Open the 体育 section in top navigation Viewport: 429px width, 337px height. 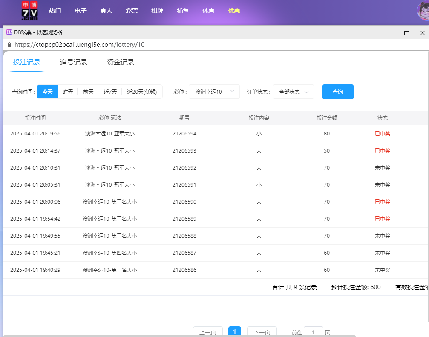pos(208,11)
